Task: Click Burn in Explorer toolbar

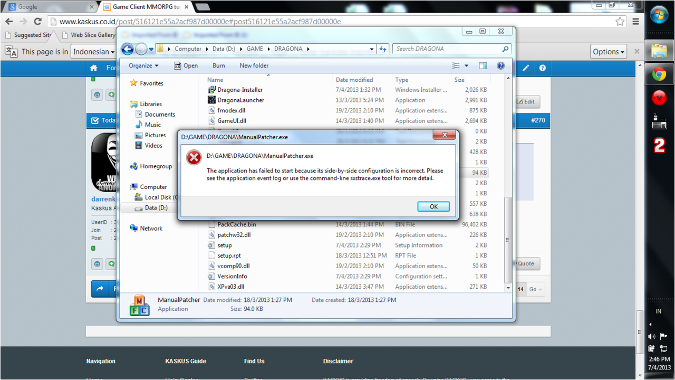Action: tap(218, 65)
